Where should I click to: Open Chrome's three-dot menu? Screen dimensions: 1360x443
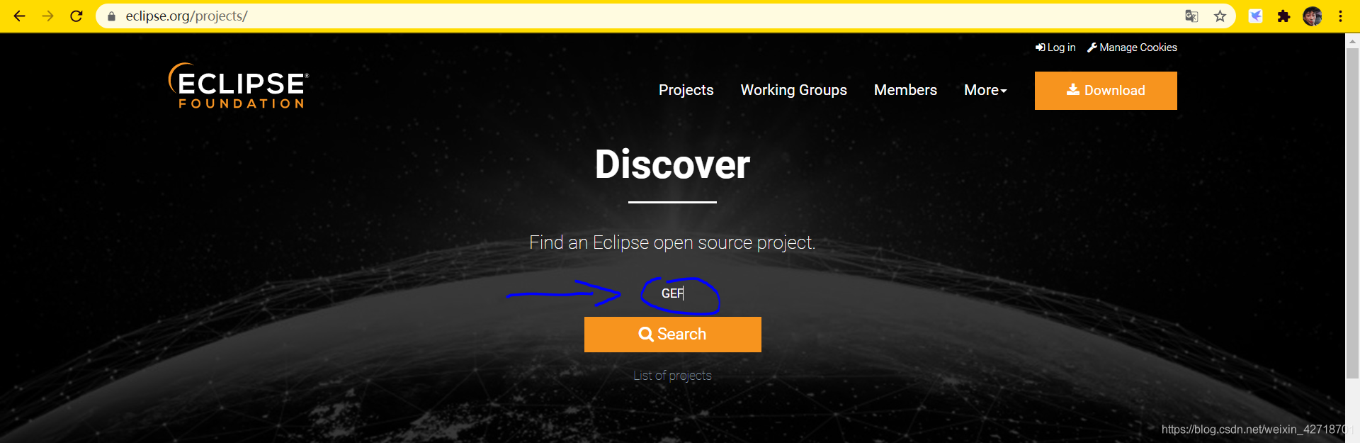click(x=1340, y=16)
